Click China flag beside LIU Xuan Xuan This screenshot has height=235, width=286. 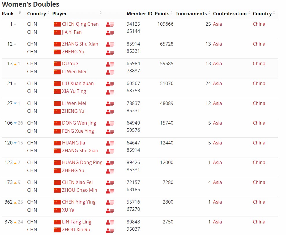click(57, 84)
